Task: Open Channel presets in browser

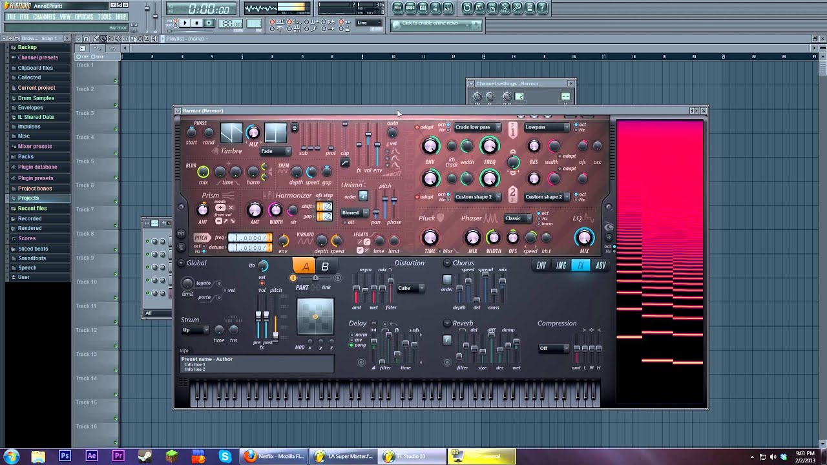Action: pos(38,57)
